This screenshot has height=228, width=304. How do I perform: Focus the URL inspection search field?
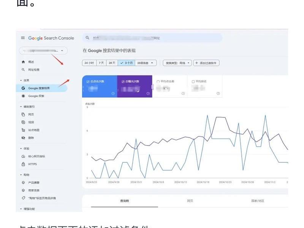[152, 38]
